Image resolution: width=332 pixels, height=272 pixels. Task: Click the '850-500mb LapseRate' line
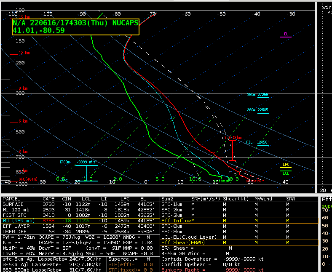pos(52,270)
